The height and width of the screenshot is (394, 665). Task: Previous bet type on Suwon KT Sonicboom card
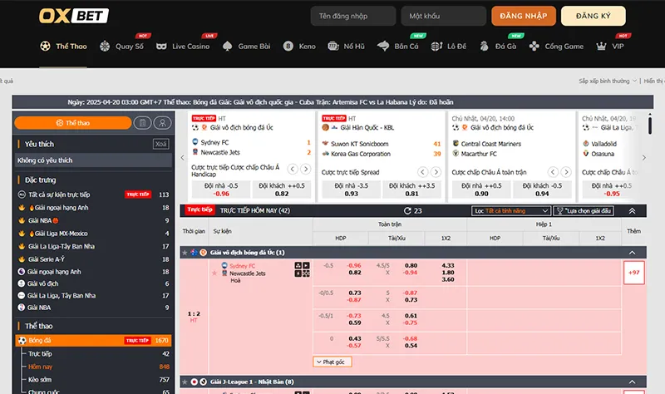422,172
